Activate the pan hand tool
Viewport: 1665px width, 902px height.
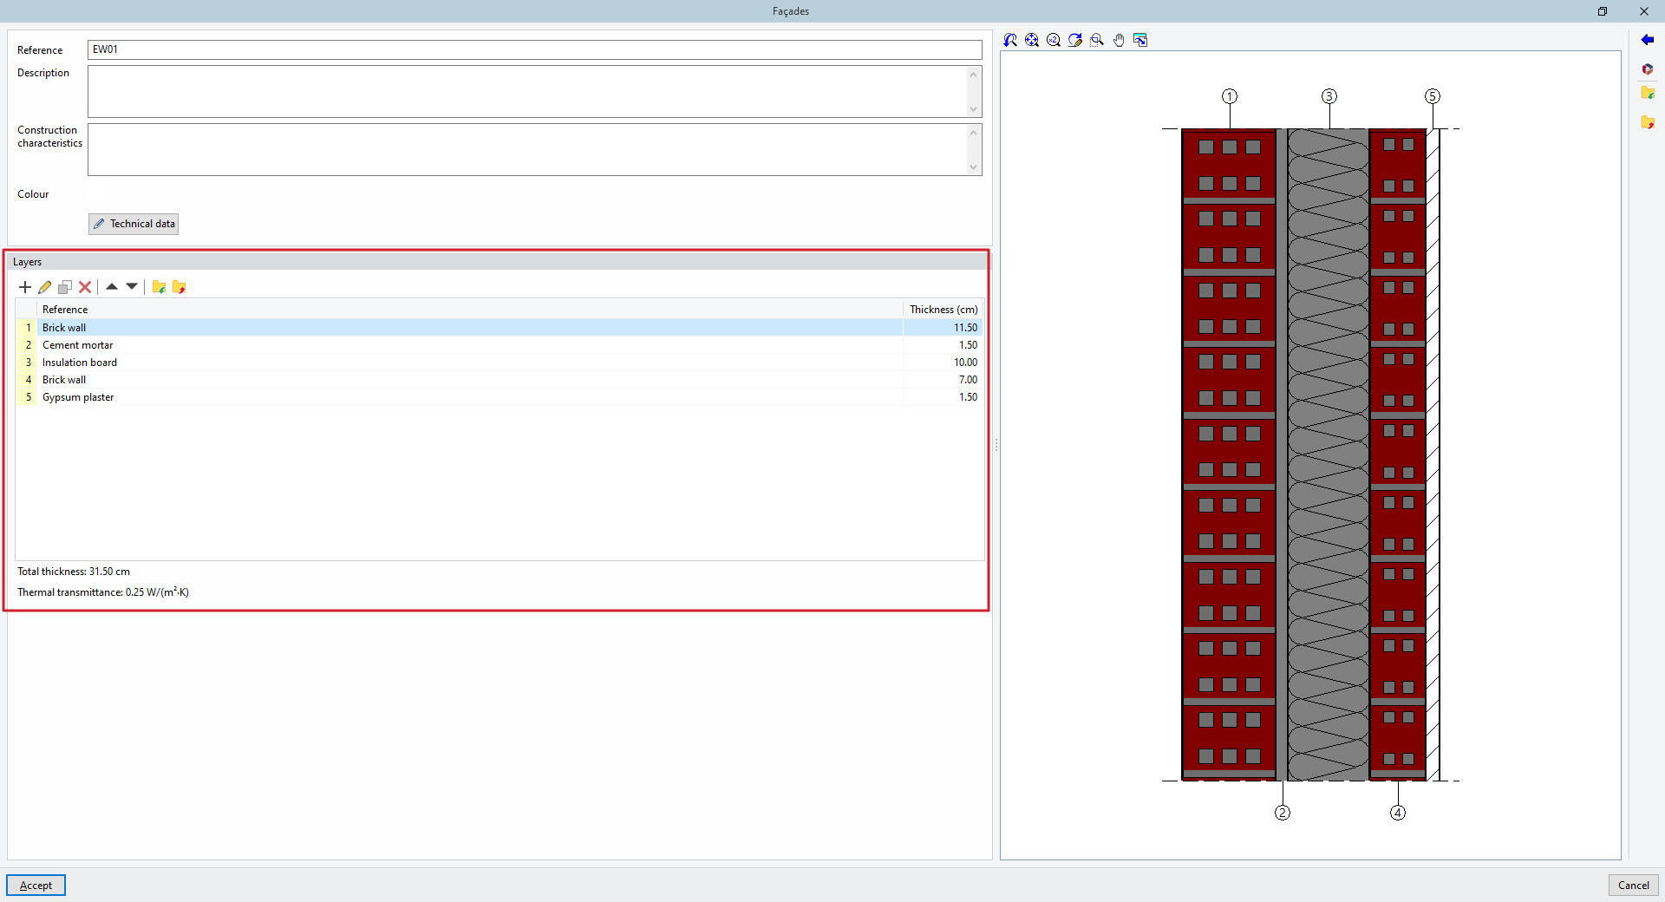click(x=1119, y=40)
